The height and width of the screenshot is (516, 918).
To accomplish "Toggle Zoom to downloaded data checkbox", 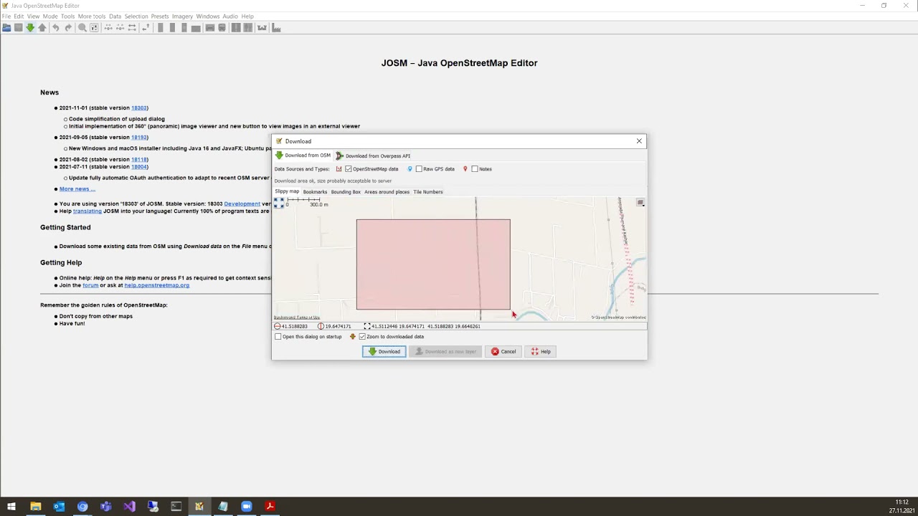I will (x=362, y=336).
